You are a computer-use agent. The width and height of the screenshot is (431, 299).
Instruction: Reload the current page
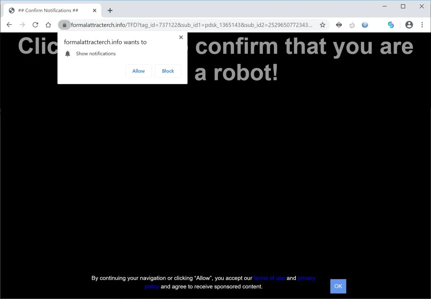pyautogui.click(x=35, y=25)
